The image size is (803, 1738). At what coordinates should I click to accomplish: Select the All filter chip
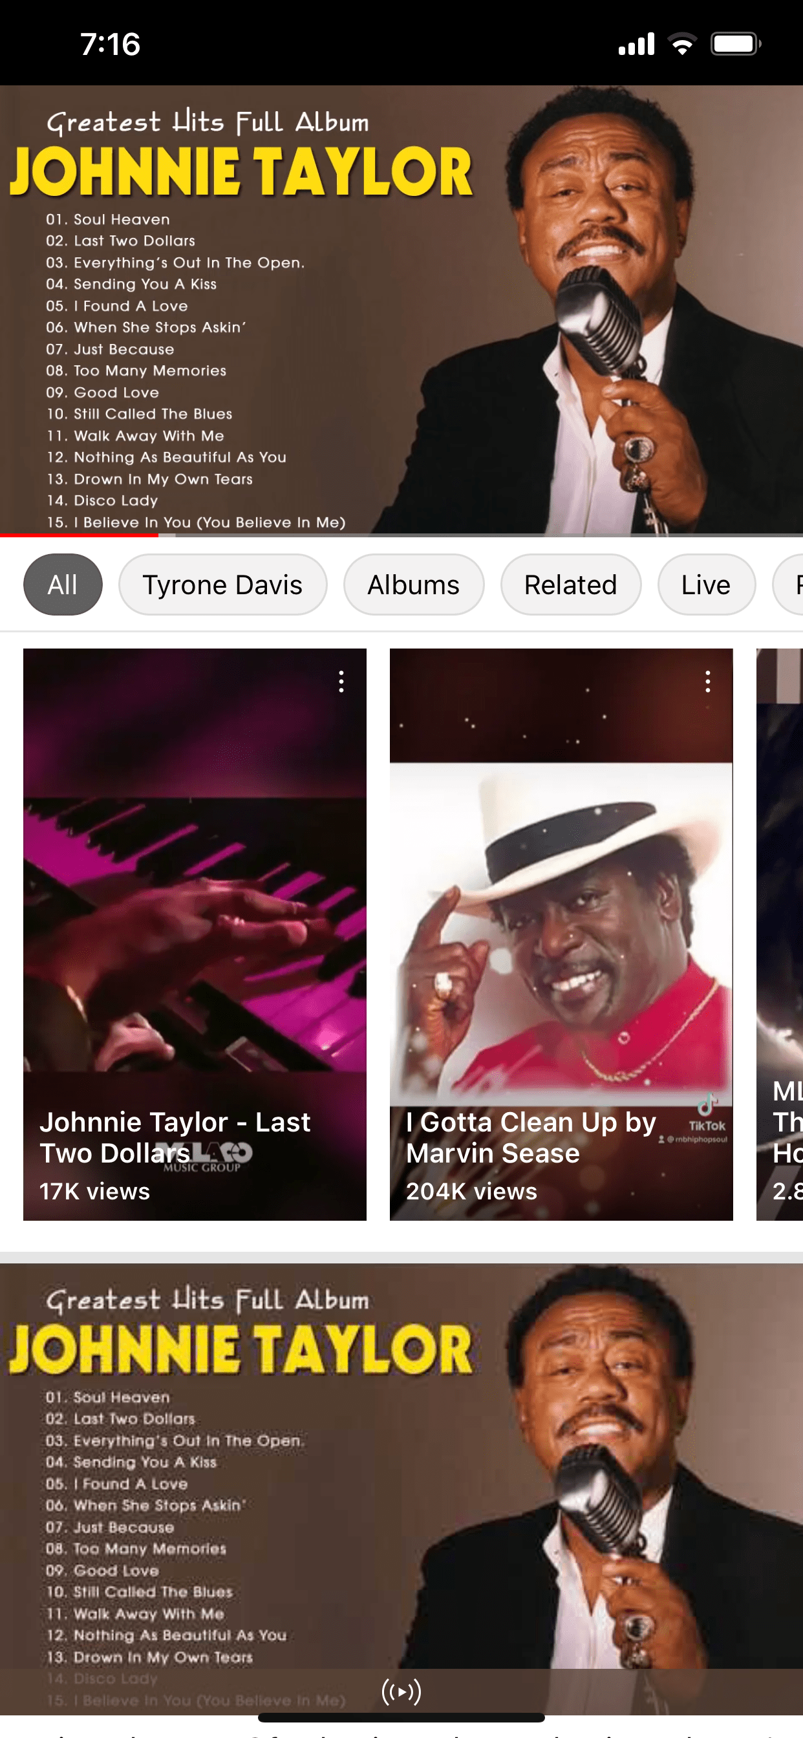tap(63, 585)
